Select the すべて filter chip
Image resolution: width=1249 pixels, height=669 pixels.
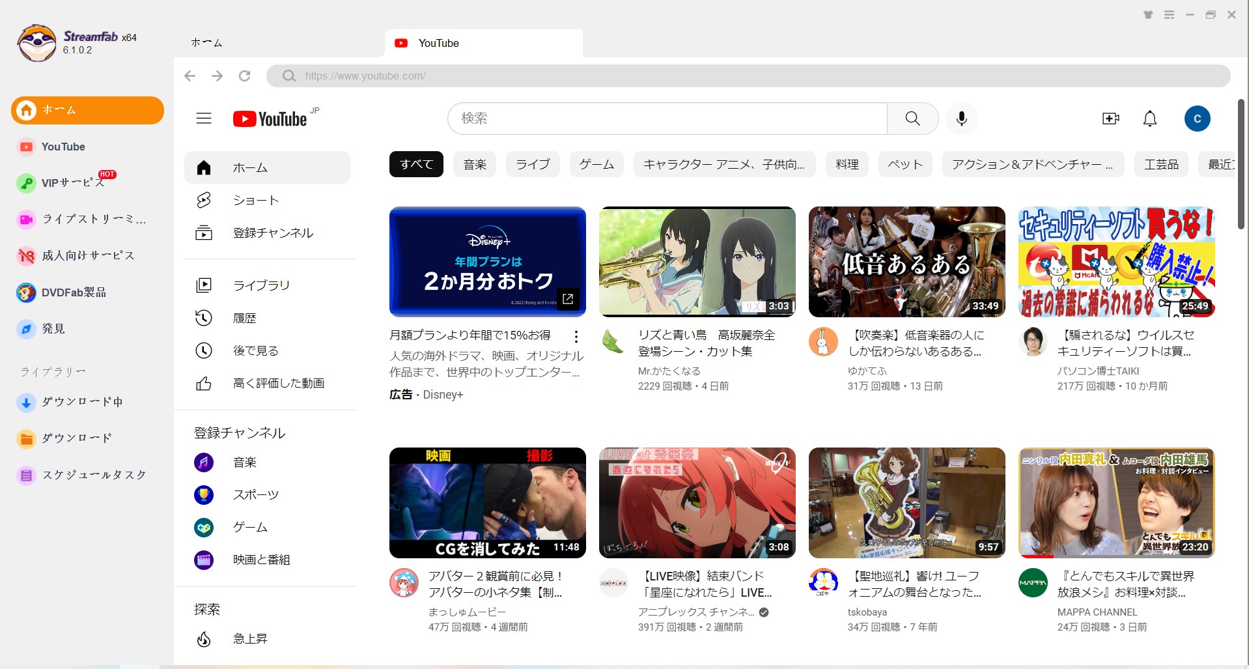[x=416, y=164]
